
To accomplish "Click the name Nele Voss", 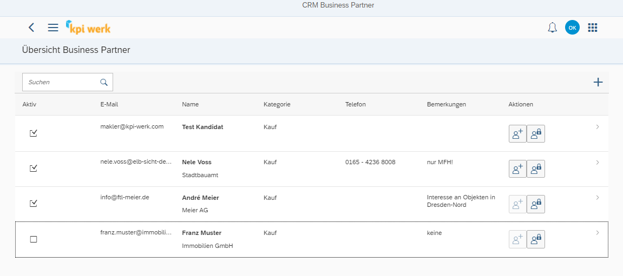I will point(196,162).
